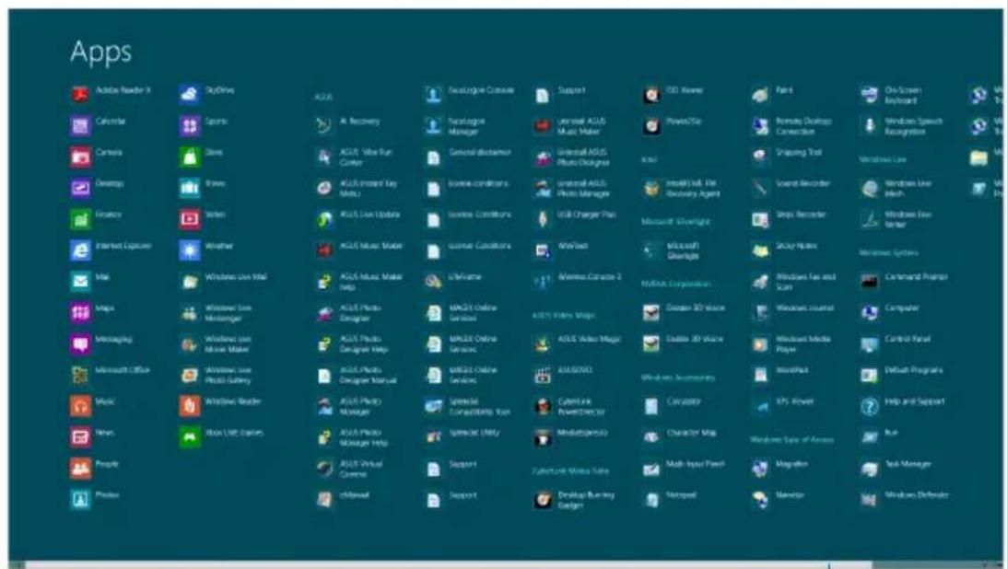Click Enable 3D Vision entry
This screenshot has height=569, width=1007.
pos(682,343)
